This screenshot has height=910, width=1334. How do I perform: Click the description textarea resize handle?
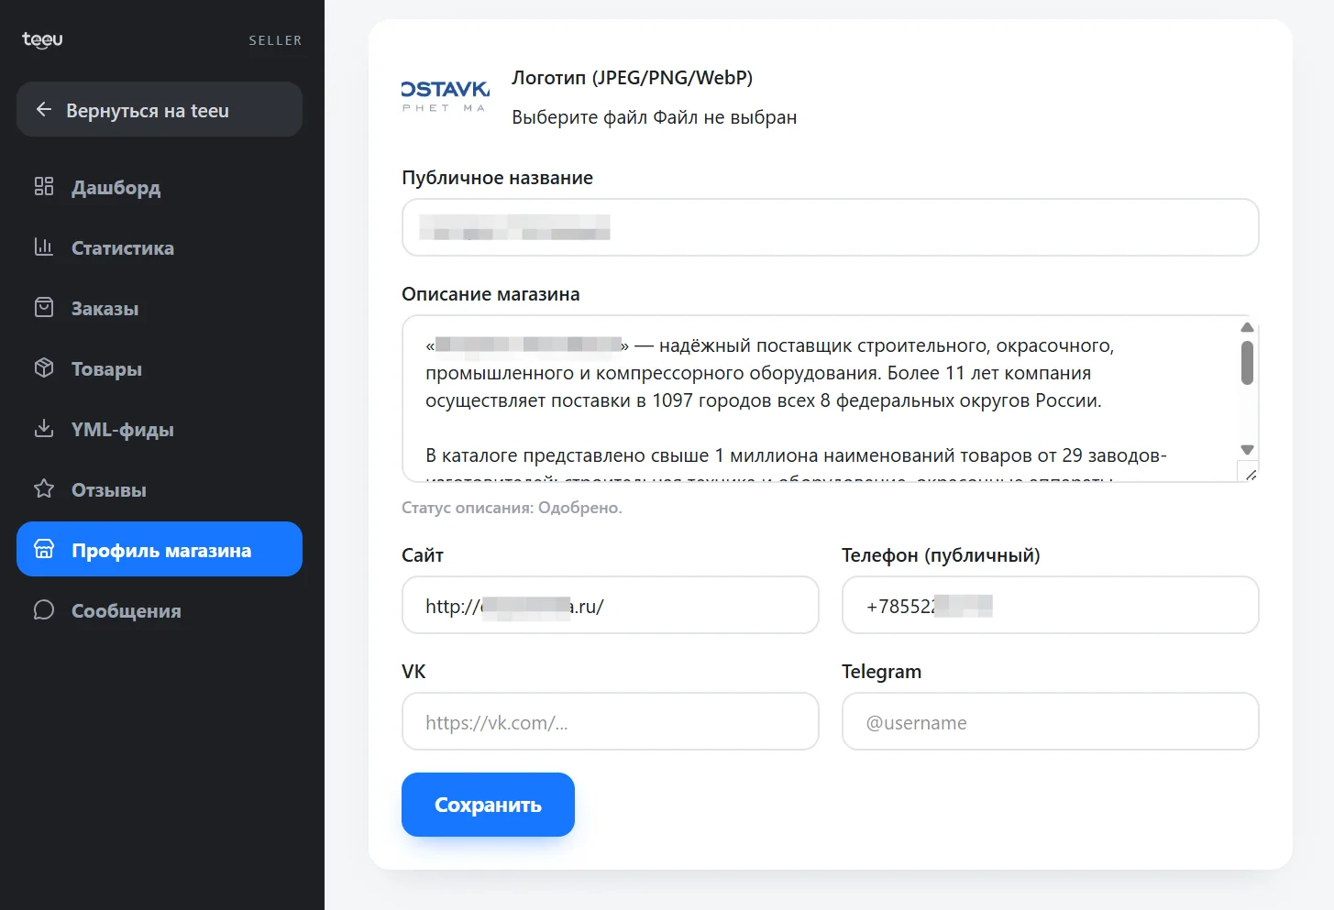point(1249,473)
